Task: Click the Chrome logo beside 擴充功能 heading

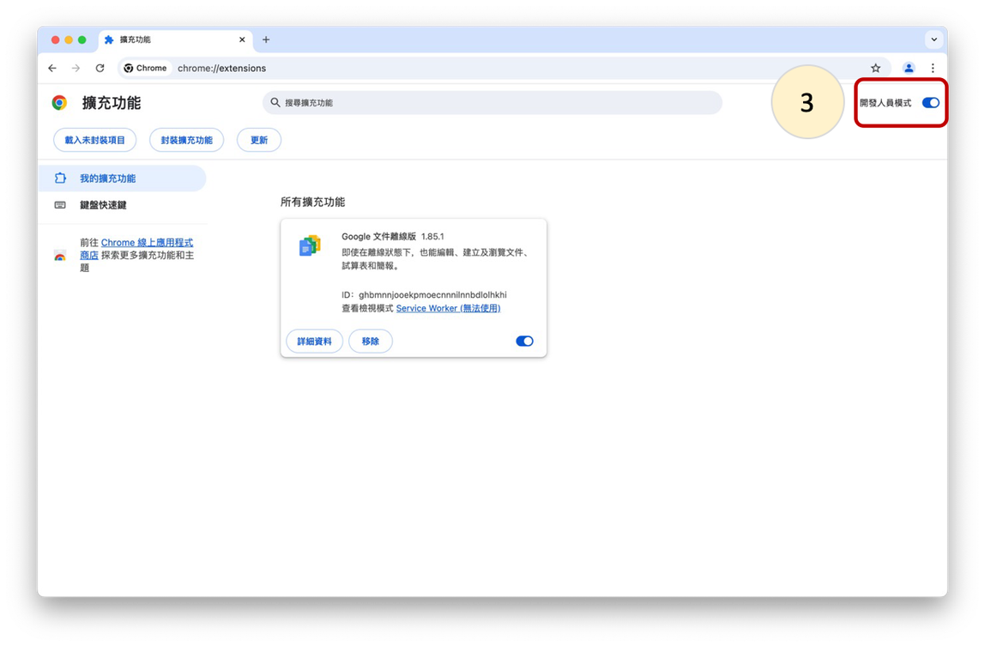Action: pos(59,101)
